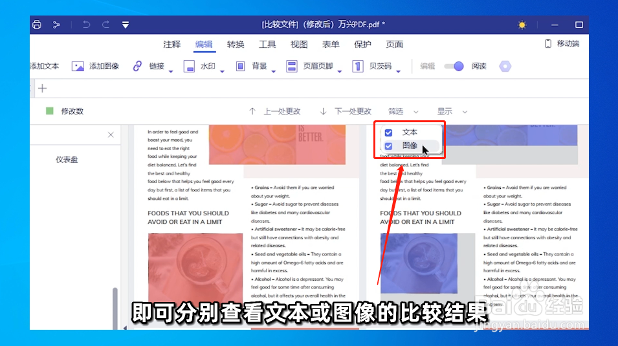The height and width of the screenshot is (346, 618).
Task: Click the 链接 chain link icon
Action: [137, 66]
